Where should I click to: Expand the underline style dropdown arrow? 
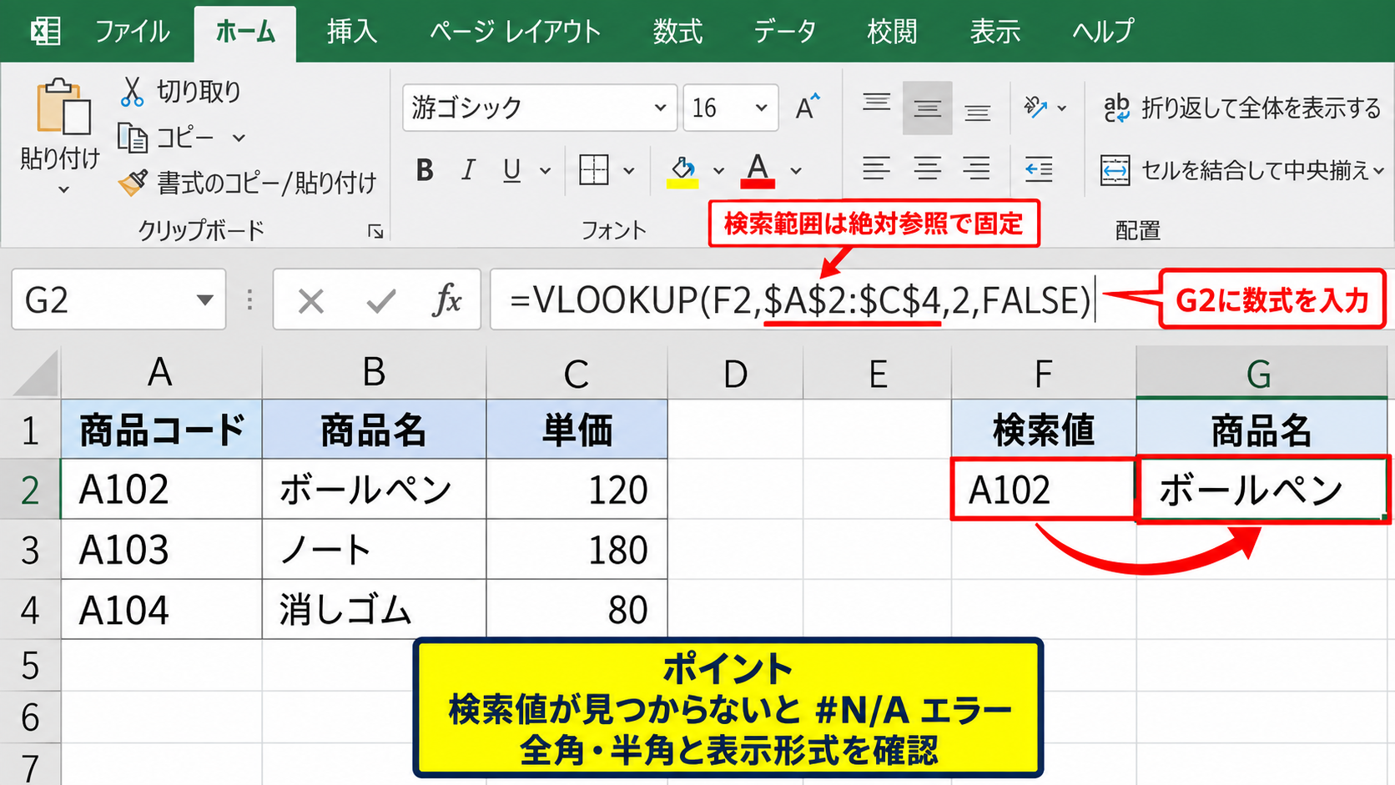(x=545, y=171)
